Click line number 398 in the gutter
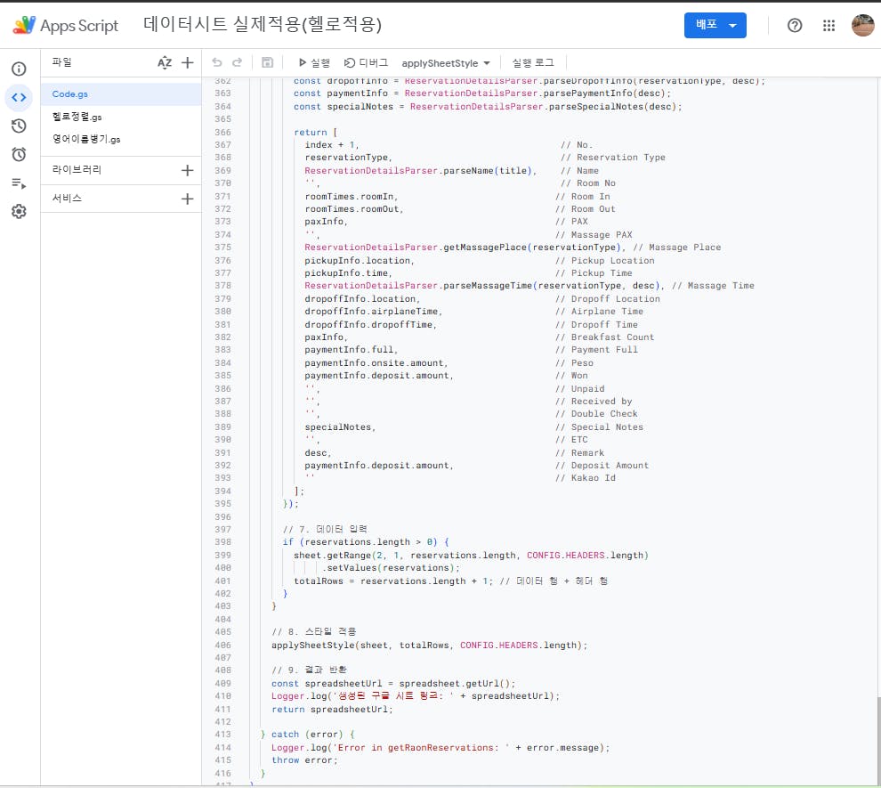Screen dimensions: 881x788 (222, 542)
